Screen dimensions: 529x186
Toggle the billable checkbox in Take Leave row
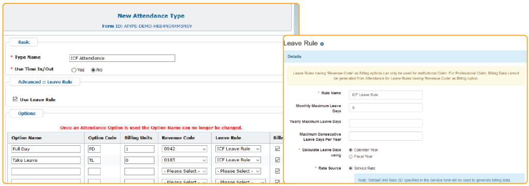[x=277, y=160]
